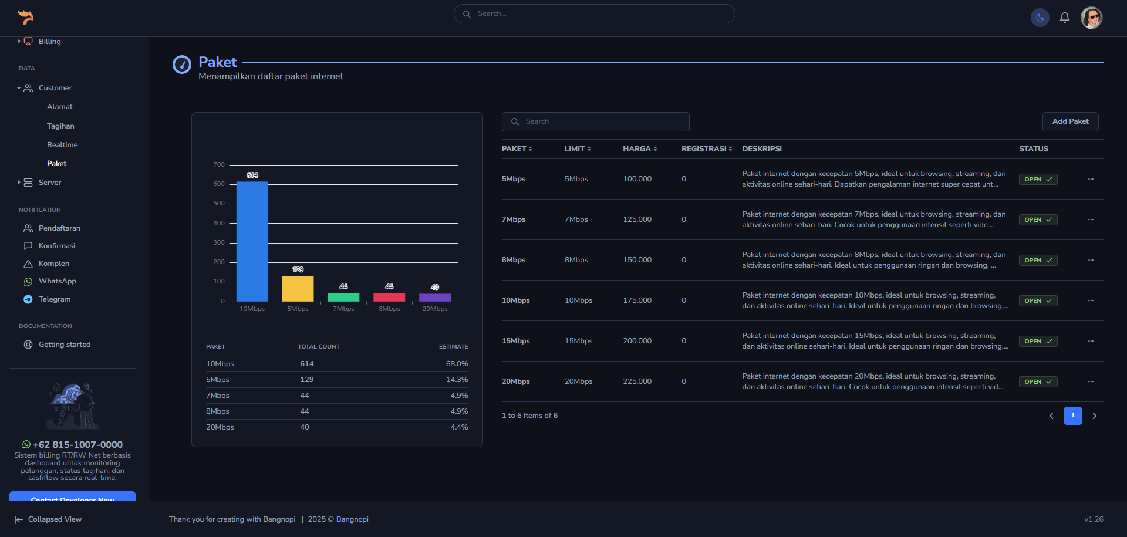Click the blue 10Mbps chart bar

252,241
